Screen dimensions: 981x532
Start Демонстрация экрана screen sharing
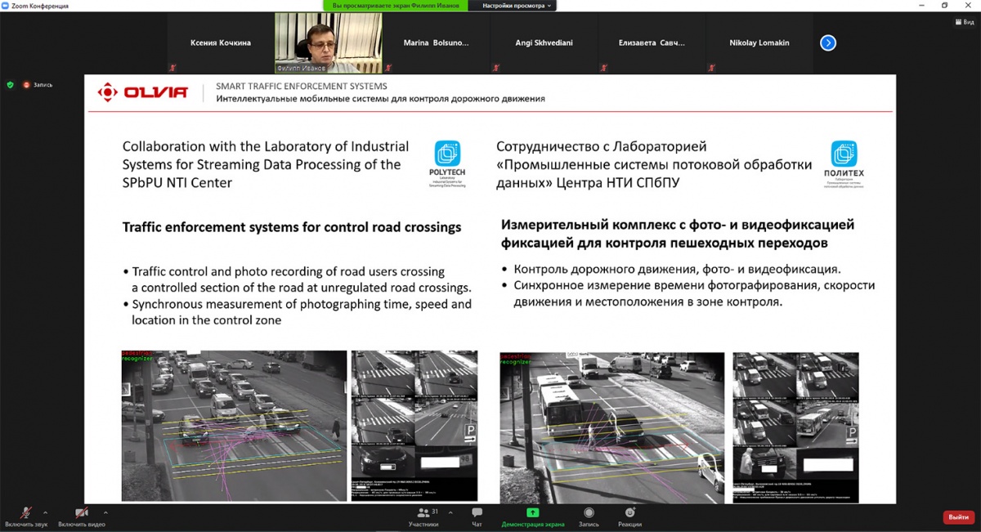[532, 516]
